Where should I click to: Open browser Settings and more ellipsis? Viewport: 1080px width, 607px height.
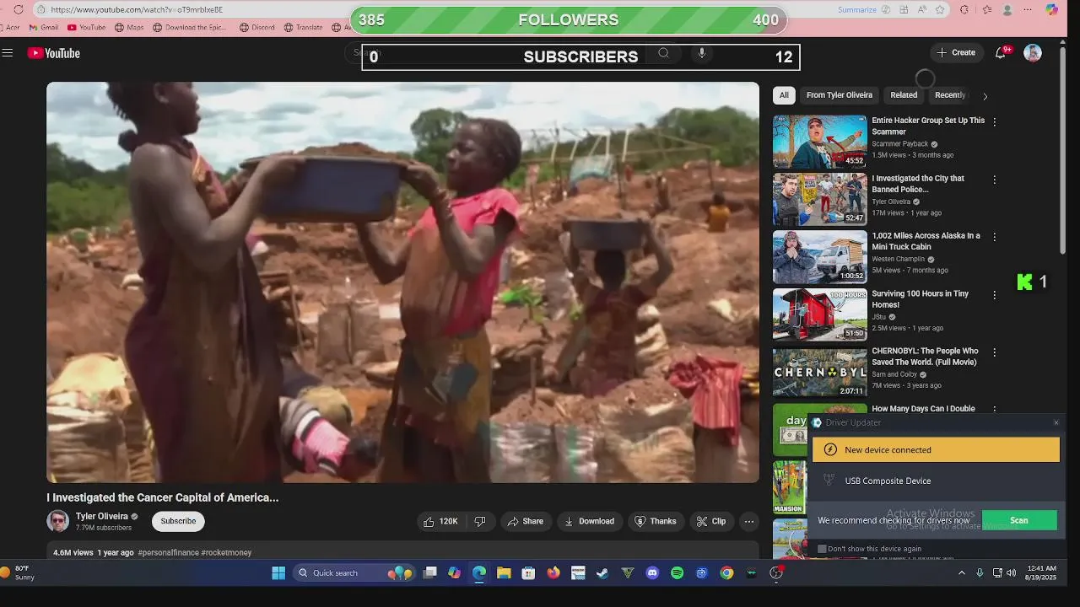point(1028,9)
